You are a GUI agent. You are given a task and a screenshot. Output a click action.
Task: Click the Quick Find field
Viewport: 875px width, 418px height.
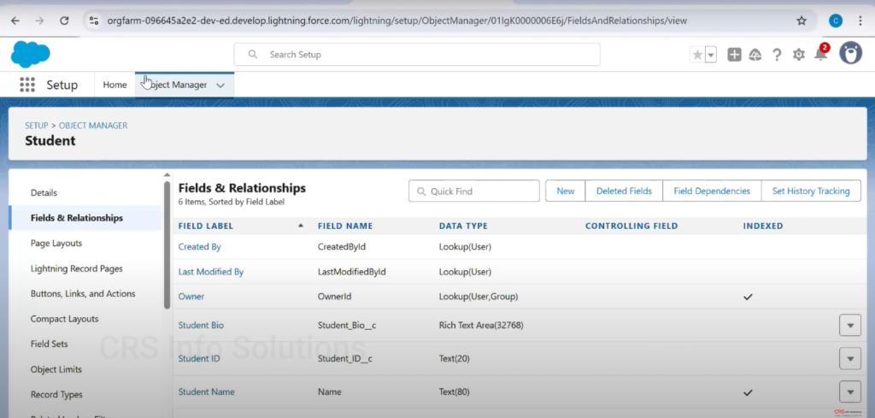(x=474, y=191)
